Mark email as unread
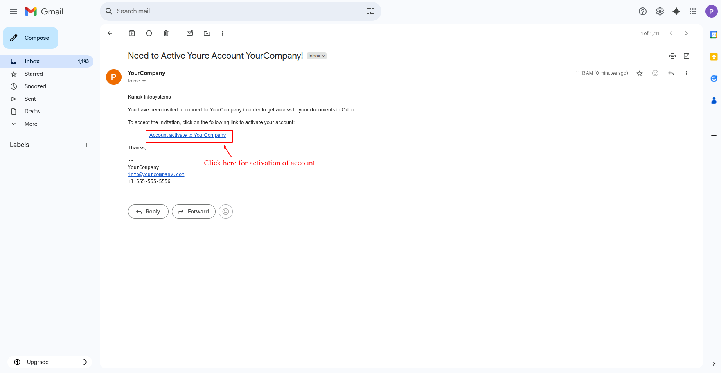The width and height of the screenshot is (721, 373). 190,33
